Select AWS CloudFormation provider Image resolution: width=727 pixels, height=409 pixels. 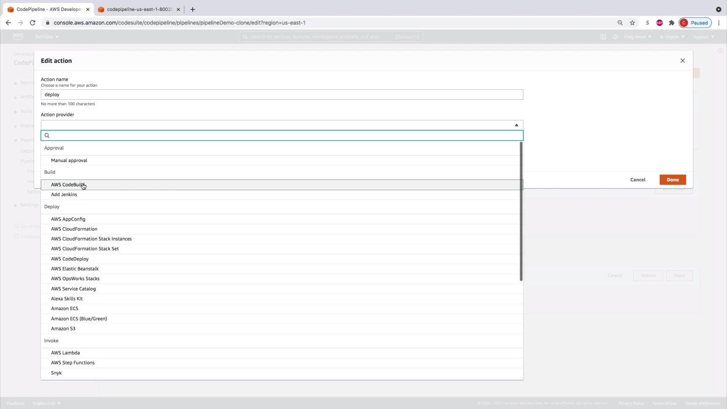point(282,229)
